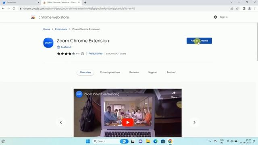Screen dimensions: 258x145
Task: Select the Related tab
Action: tap(171, 72)
